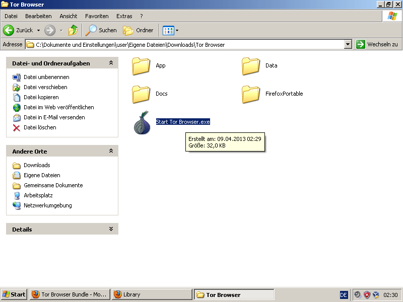Go to Arbeitsplatz
This screenshot has height=302, width=403.
click(x=38, y=195)
